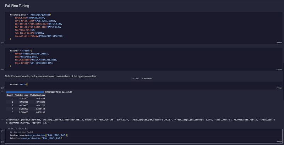284x145 pixels.
Task: Open more actions in cell toolbar
Action: pyautogui.click(x=23, y=128)
